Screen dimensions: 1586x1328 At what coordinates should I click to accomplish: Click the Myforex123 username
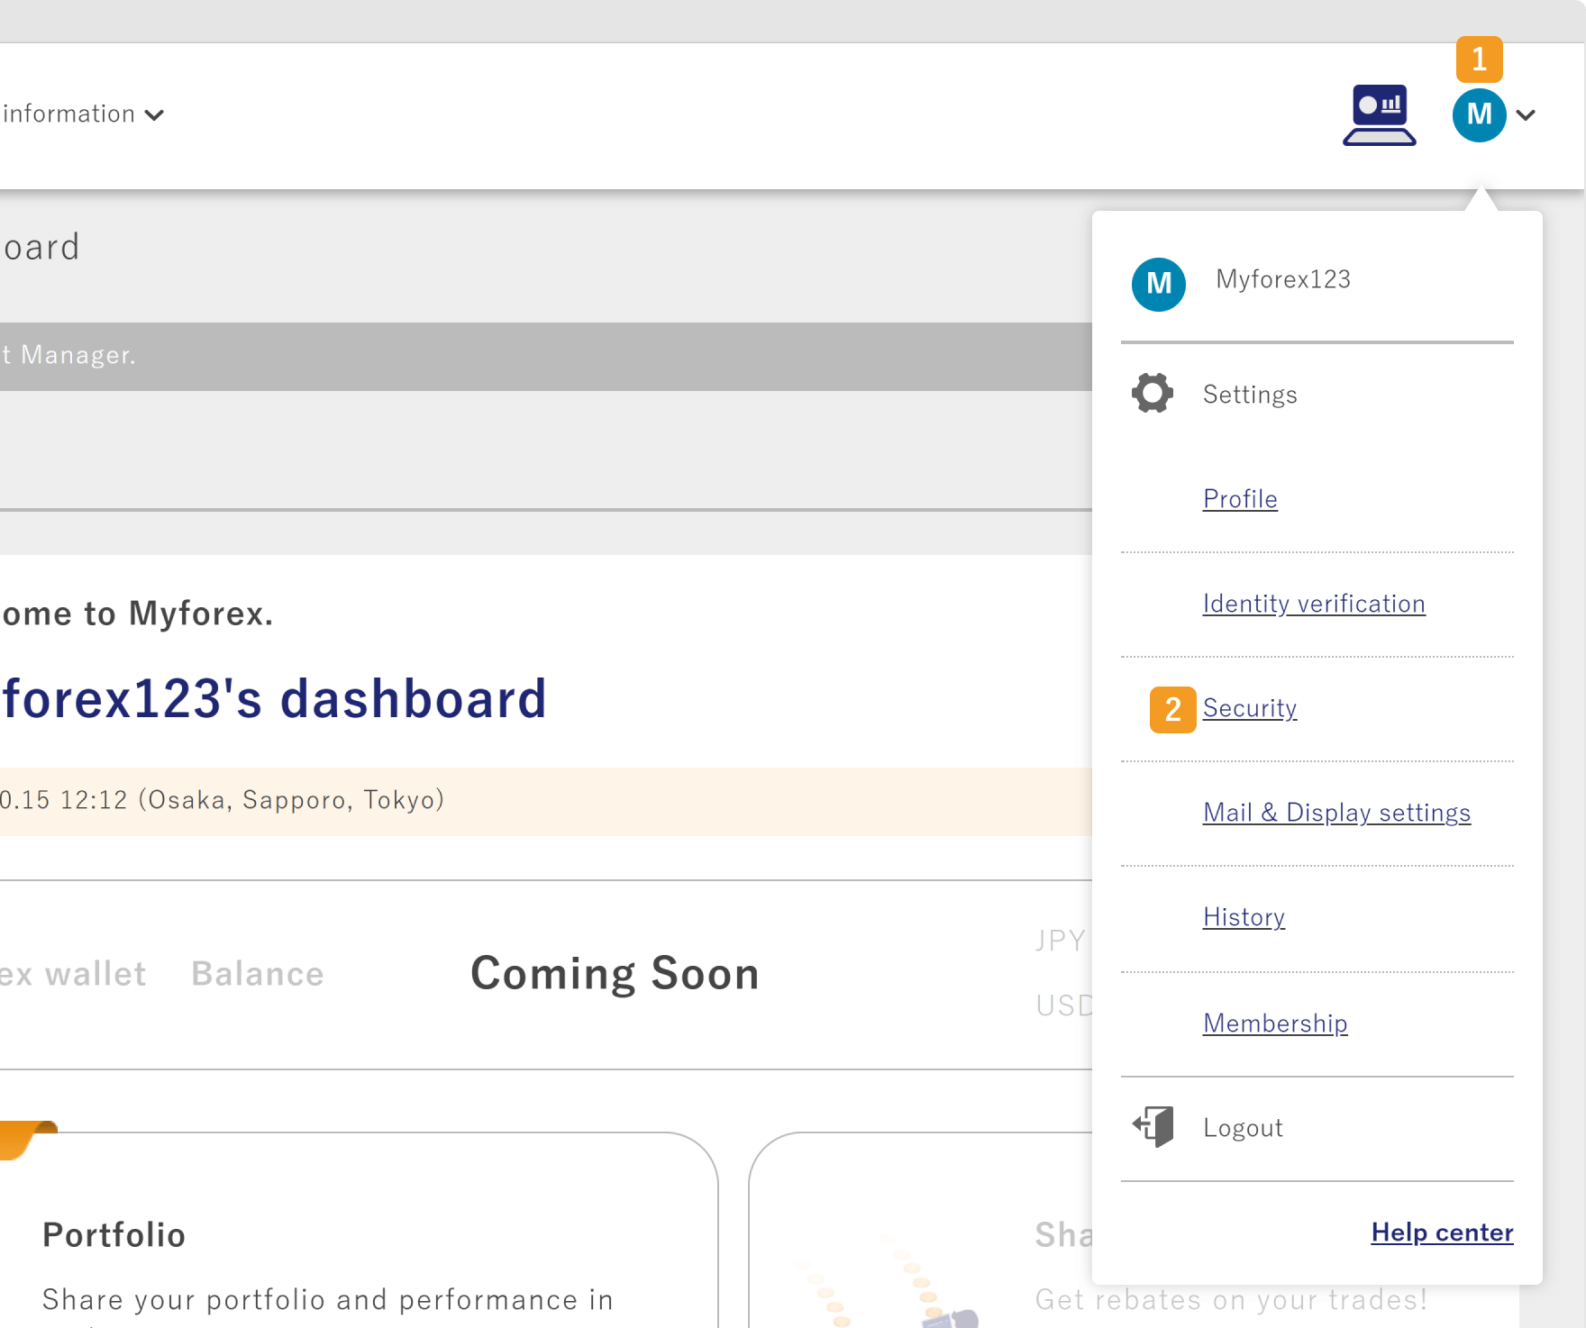pos(1282,279)
